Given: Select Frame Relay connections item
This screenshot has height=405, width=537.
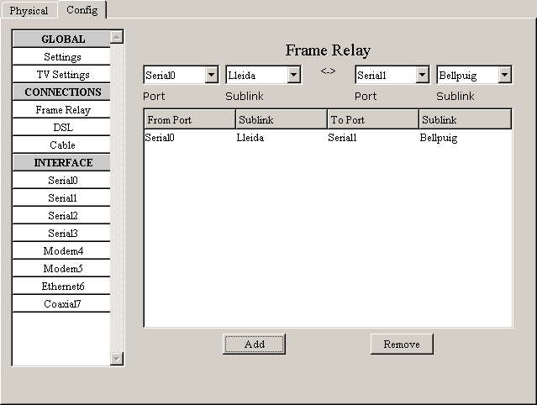Looking at the screenshot, I should tap(62, 110).
